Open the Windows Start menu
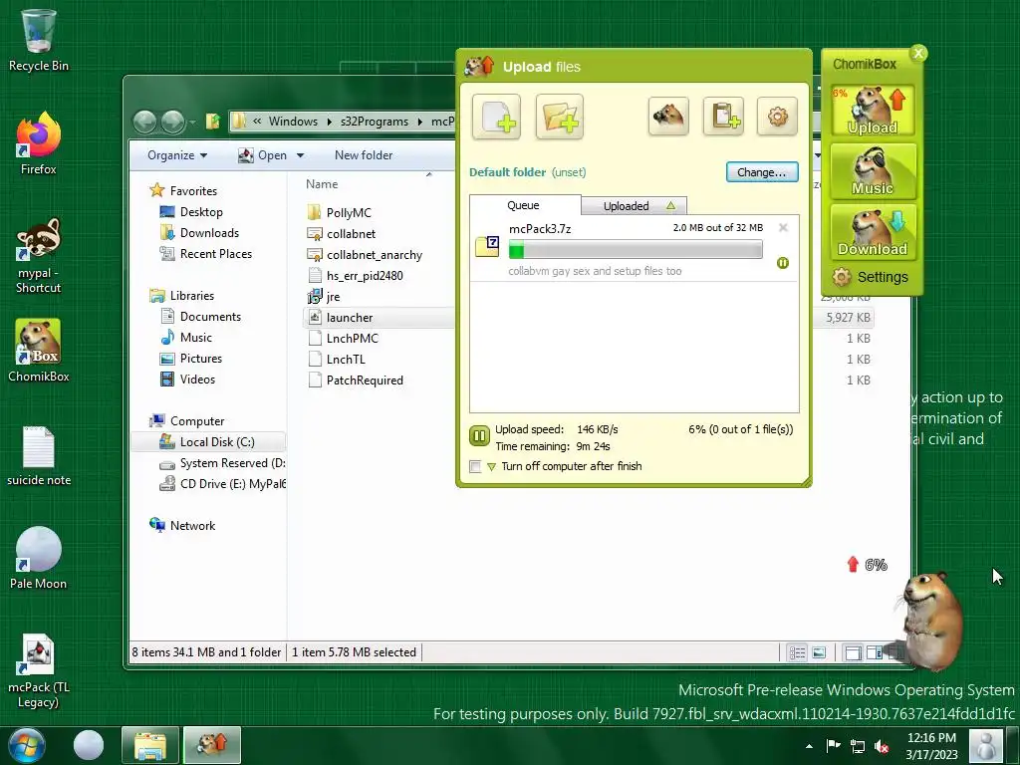 click(27, 745)
